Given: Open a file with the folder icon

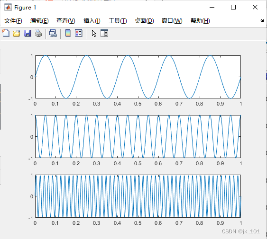Looking at the screenshot, I should (x=17, y=33).
